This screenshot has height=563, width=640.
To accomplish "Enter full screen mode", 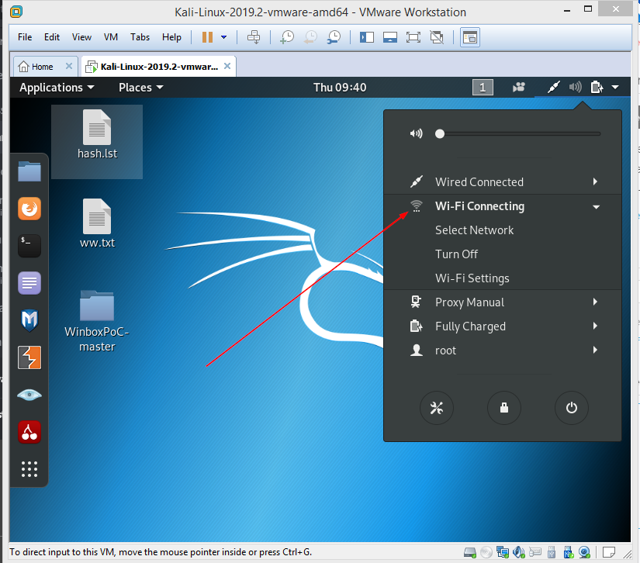I will click(413, 37).
